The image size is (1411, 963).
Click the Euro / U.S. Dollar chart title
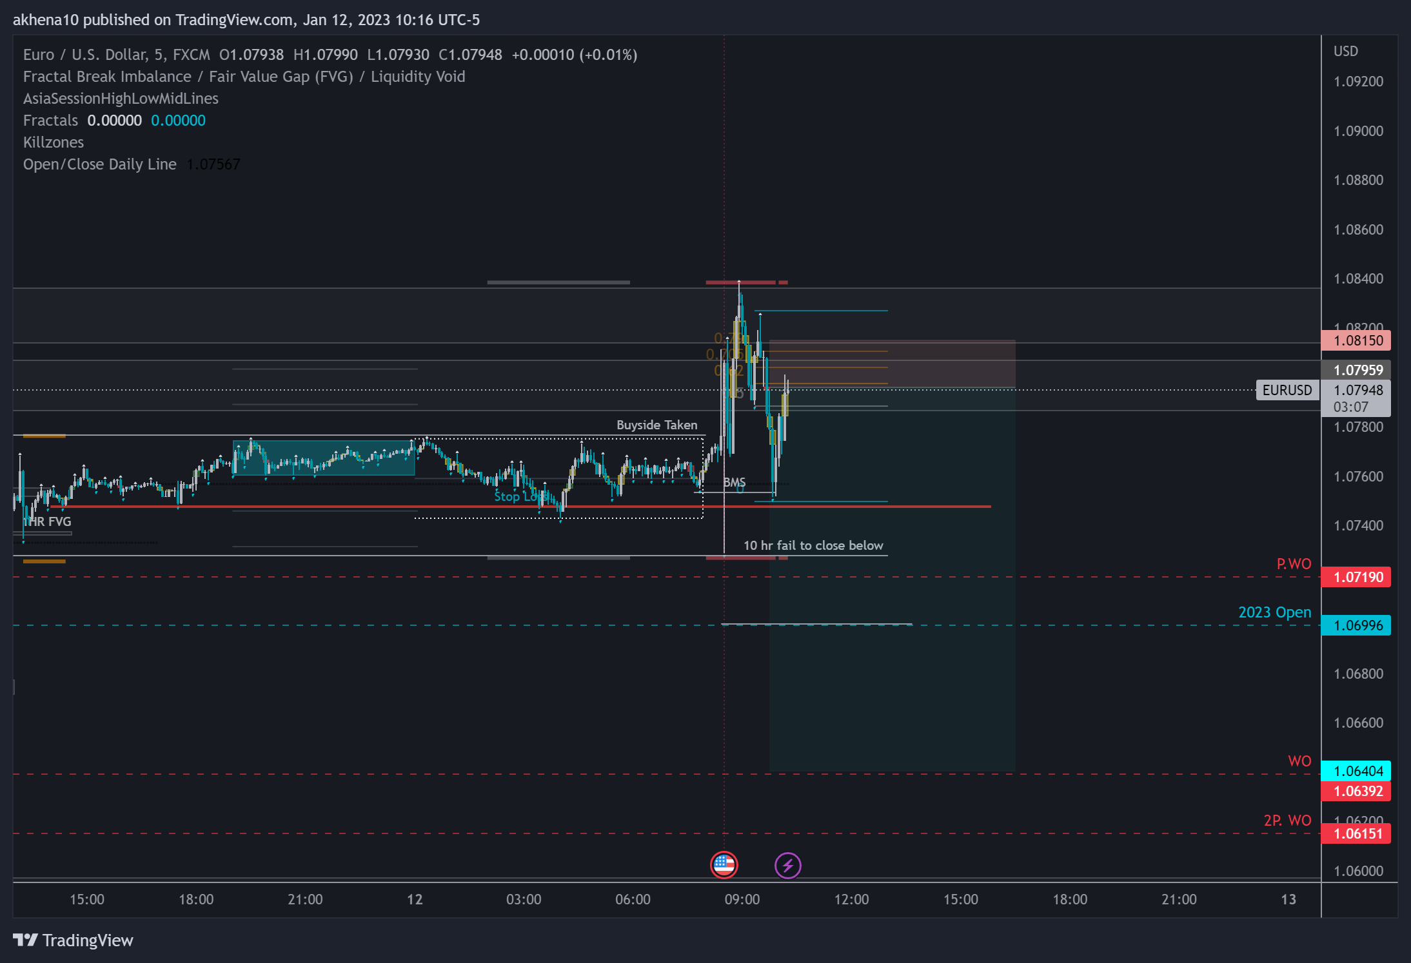coord(117,55)
